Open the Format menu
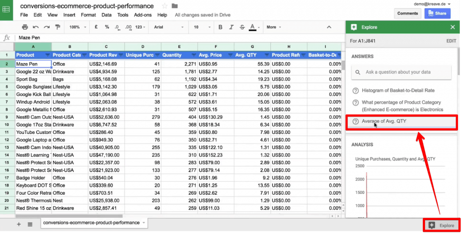 coord(88,15)
